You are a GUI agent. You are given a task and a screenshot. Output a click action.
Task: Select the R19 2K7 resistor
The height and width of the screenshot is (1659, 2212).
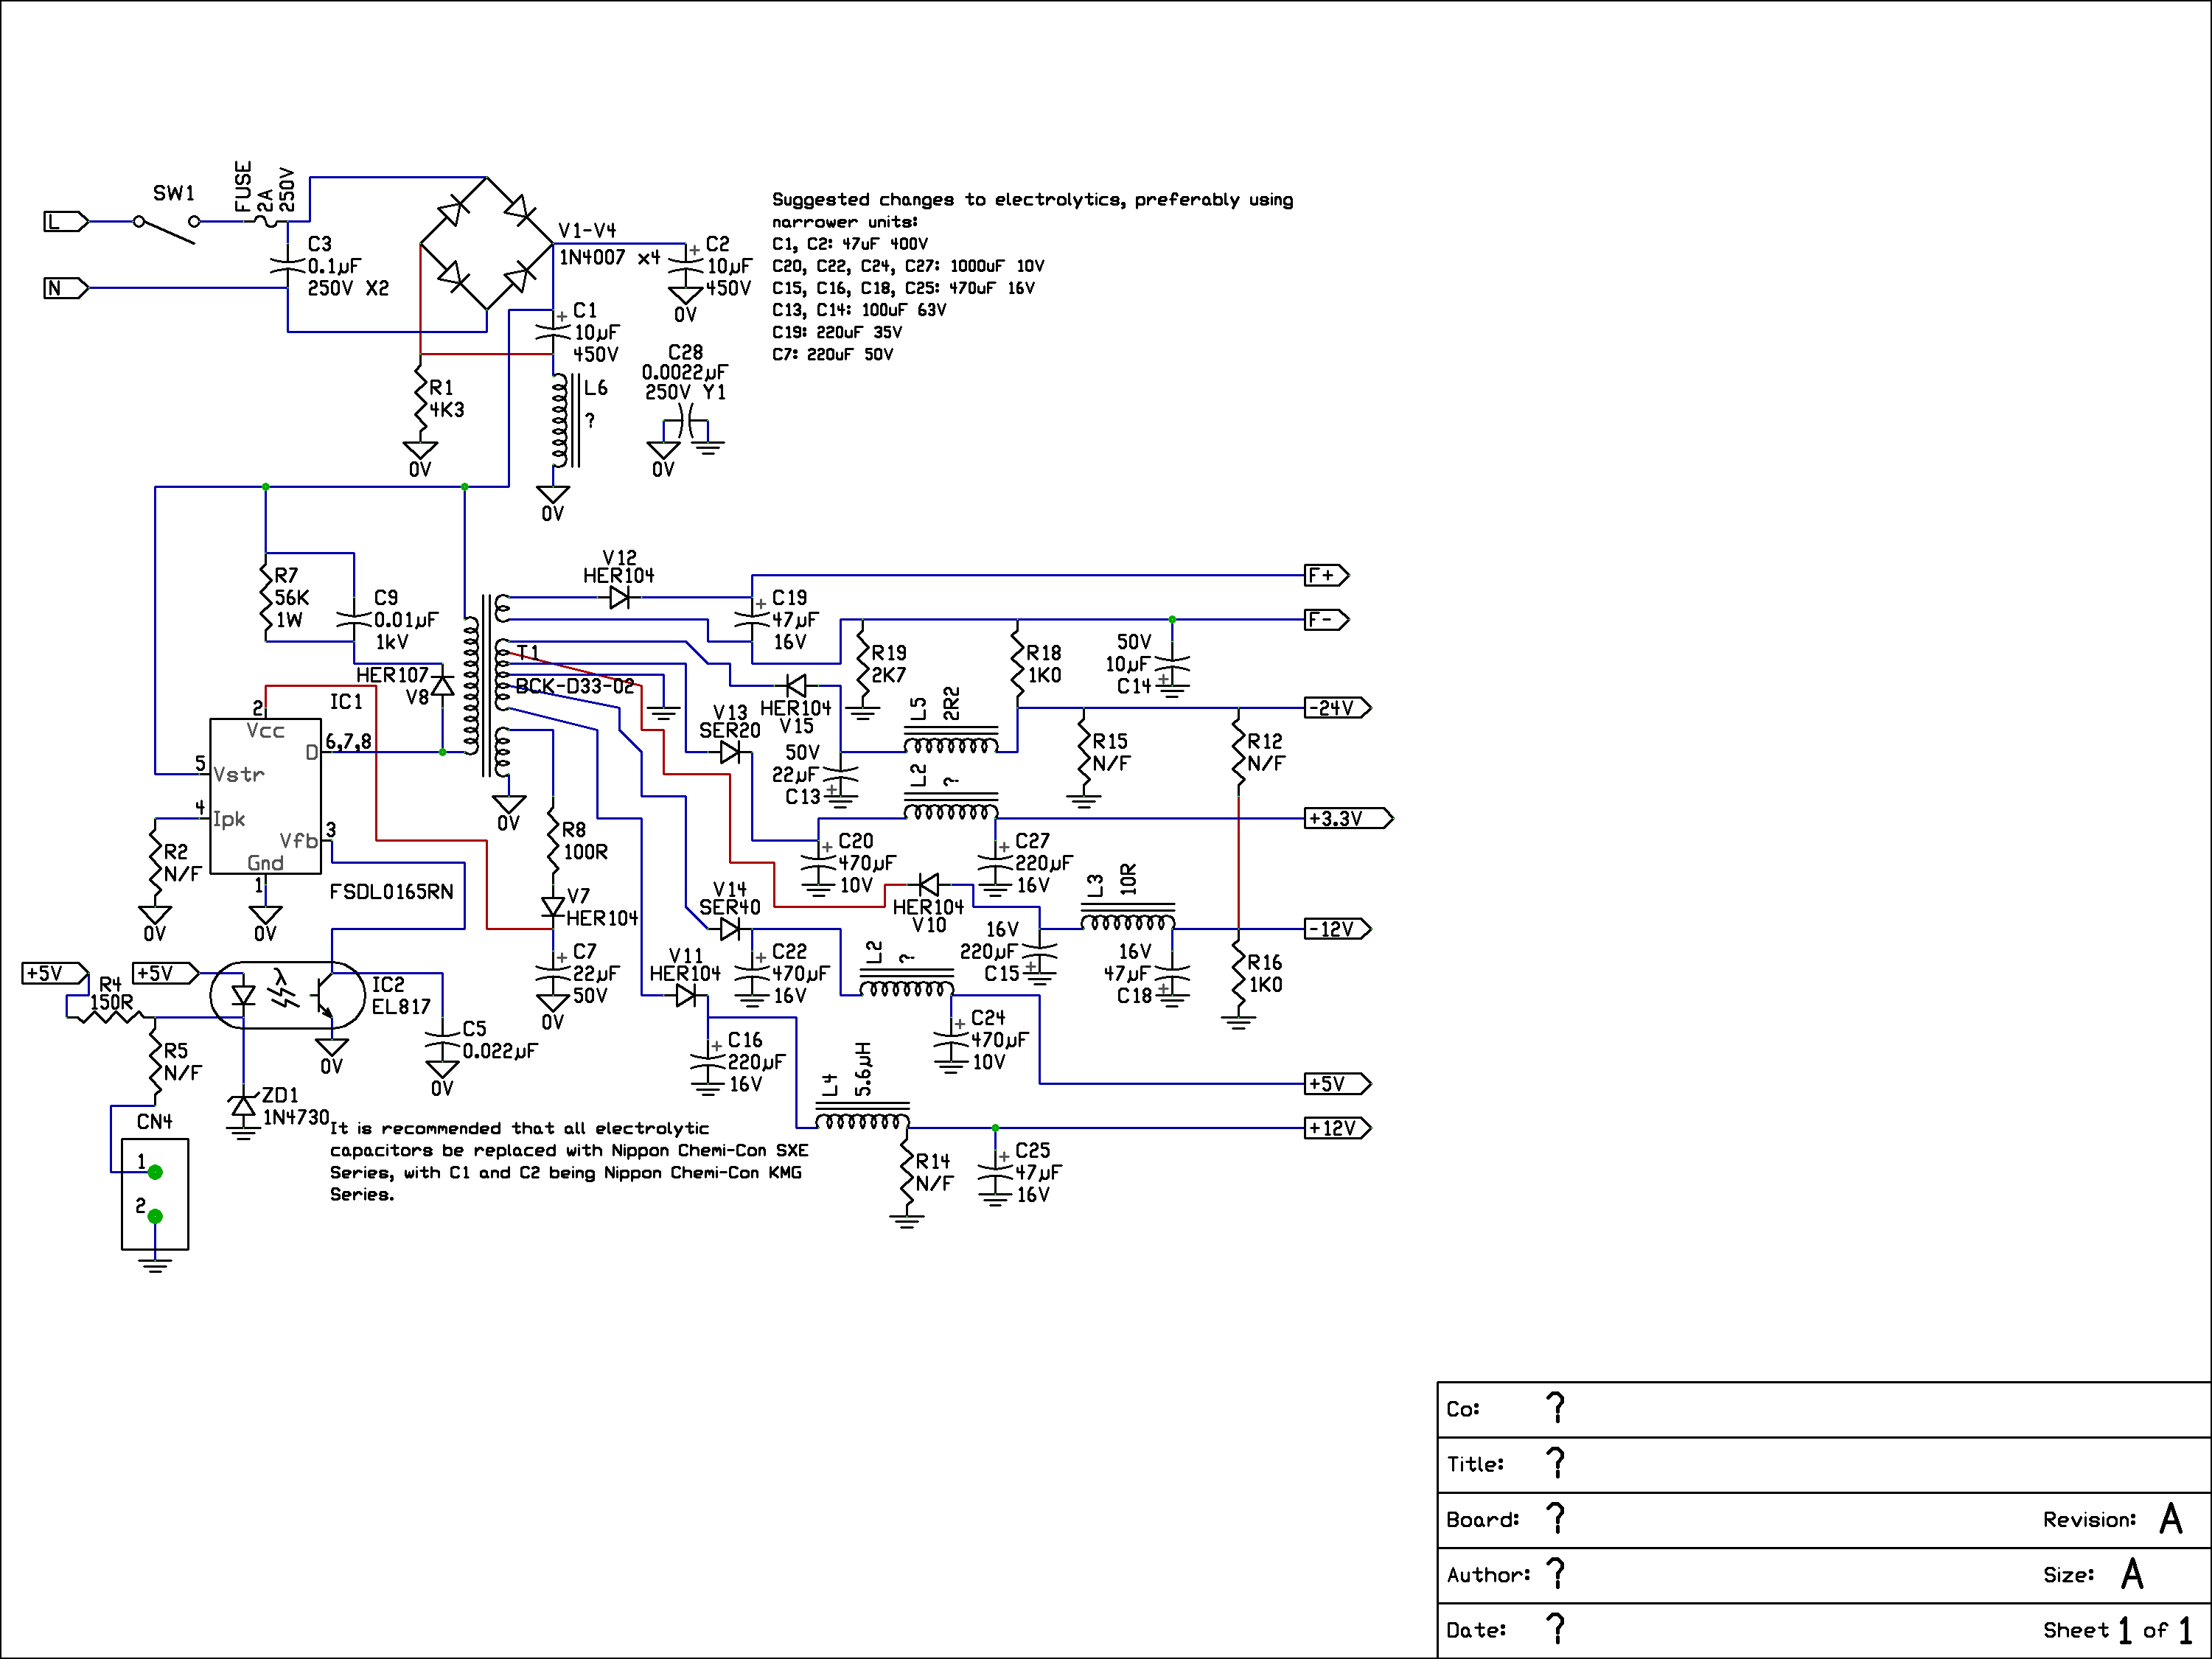(x=863, y=663)
